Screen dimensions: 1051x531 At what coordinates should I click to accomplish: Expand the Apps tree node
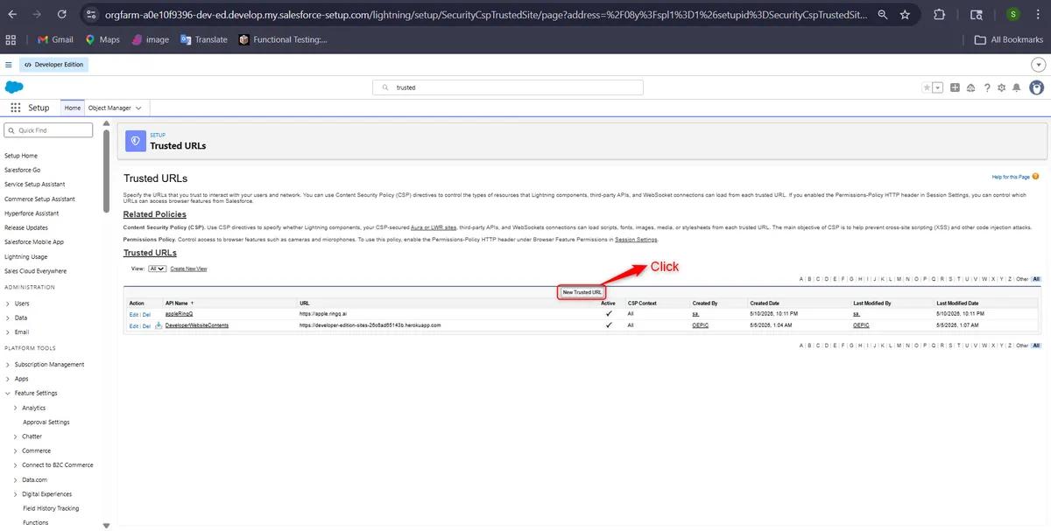pos(9,379)
